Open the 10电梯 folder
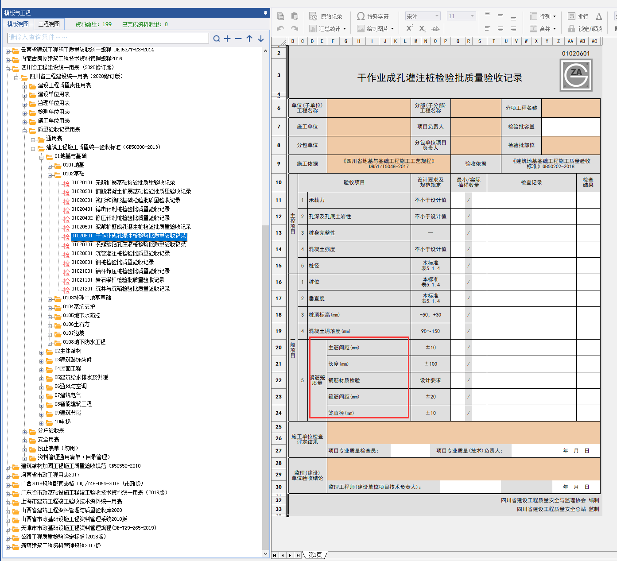 pyautogui.click(x=62, y=422)
